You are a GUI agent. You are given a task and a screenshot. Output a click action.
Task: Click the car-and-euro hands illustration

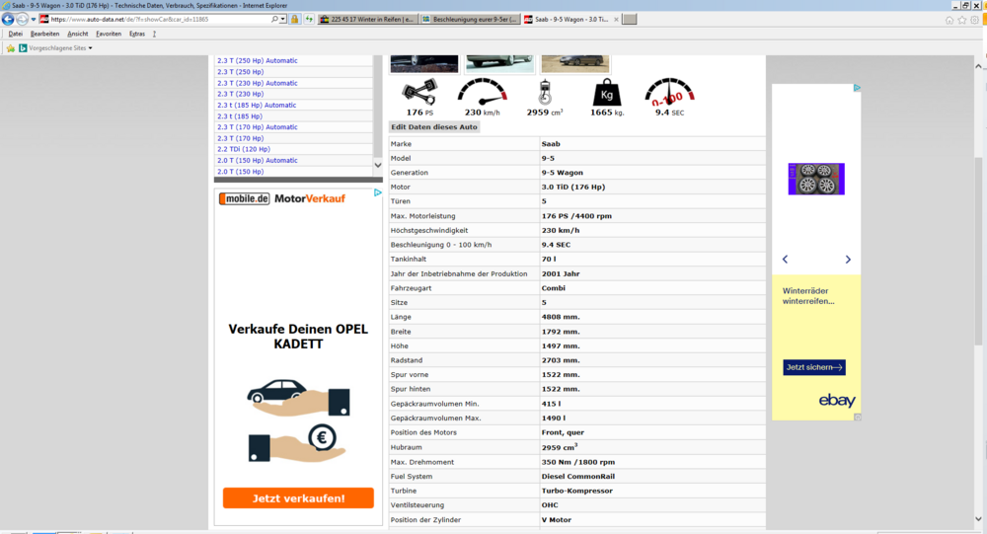coord(298,420)
